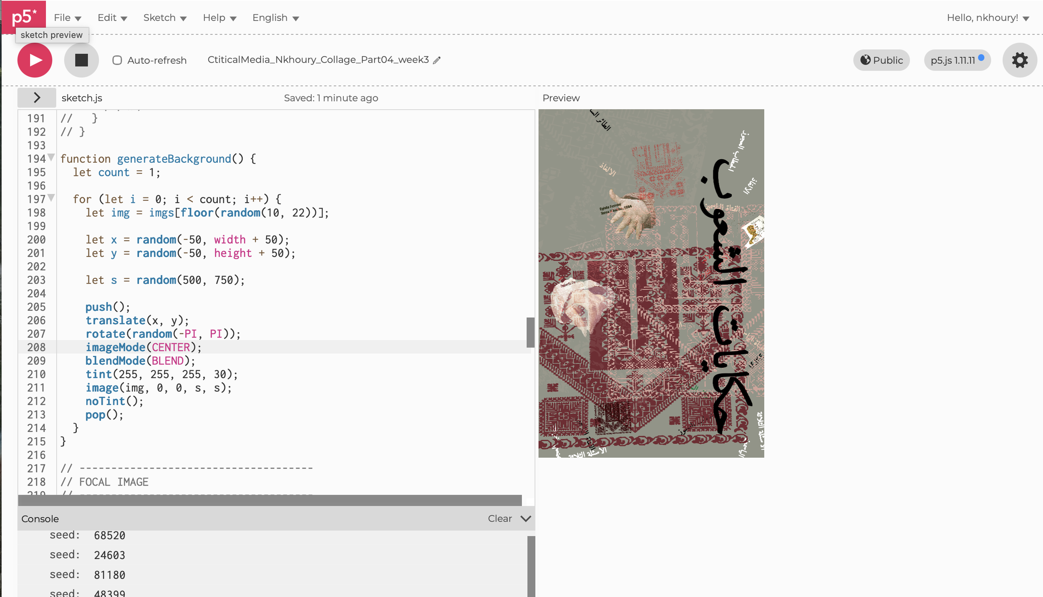Viewport: 1043px width, 597px height.
Task: Expand the file sidebar with chevron arrow
Action: [37, 98]
